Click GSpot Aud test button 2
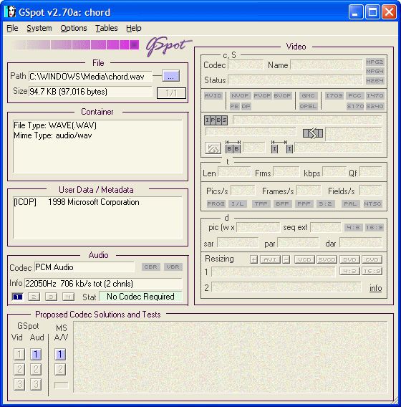 point(36,369)
